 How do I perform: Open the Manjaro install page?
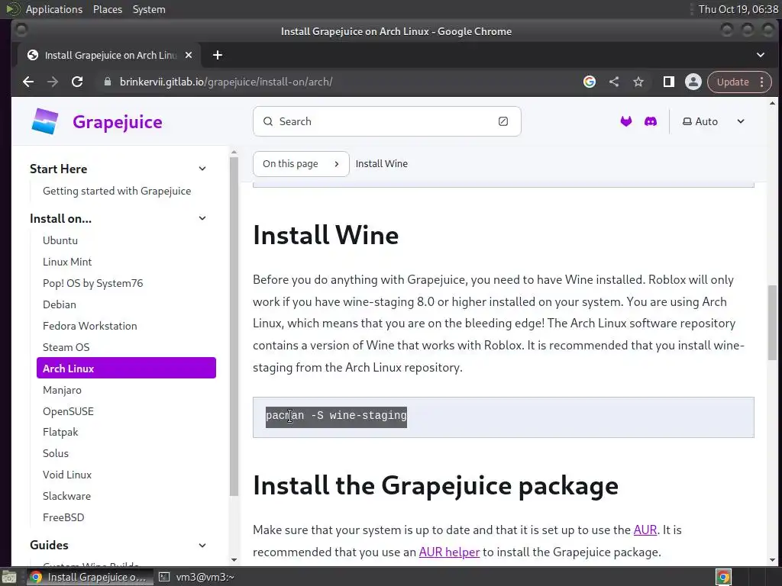[62, 390]
